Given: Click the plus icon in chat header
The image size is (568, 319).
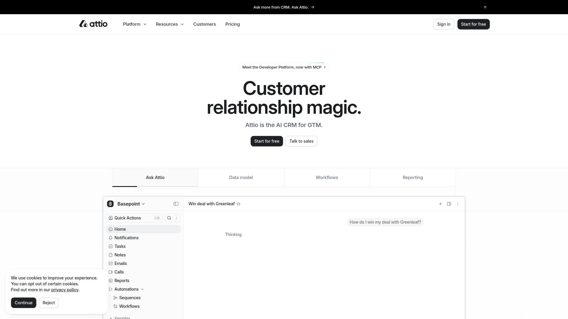Looking at the screenshot, I should (440, 204).
